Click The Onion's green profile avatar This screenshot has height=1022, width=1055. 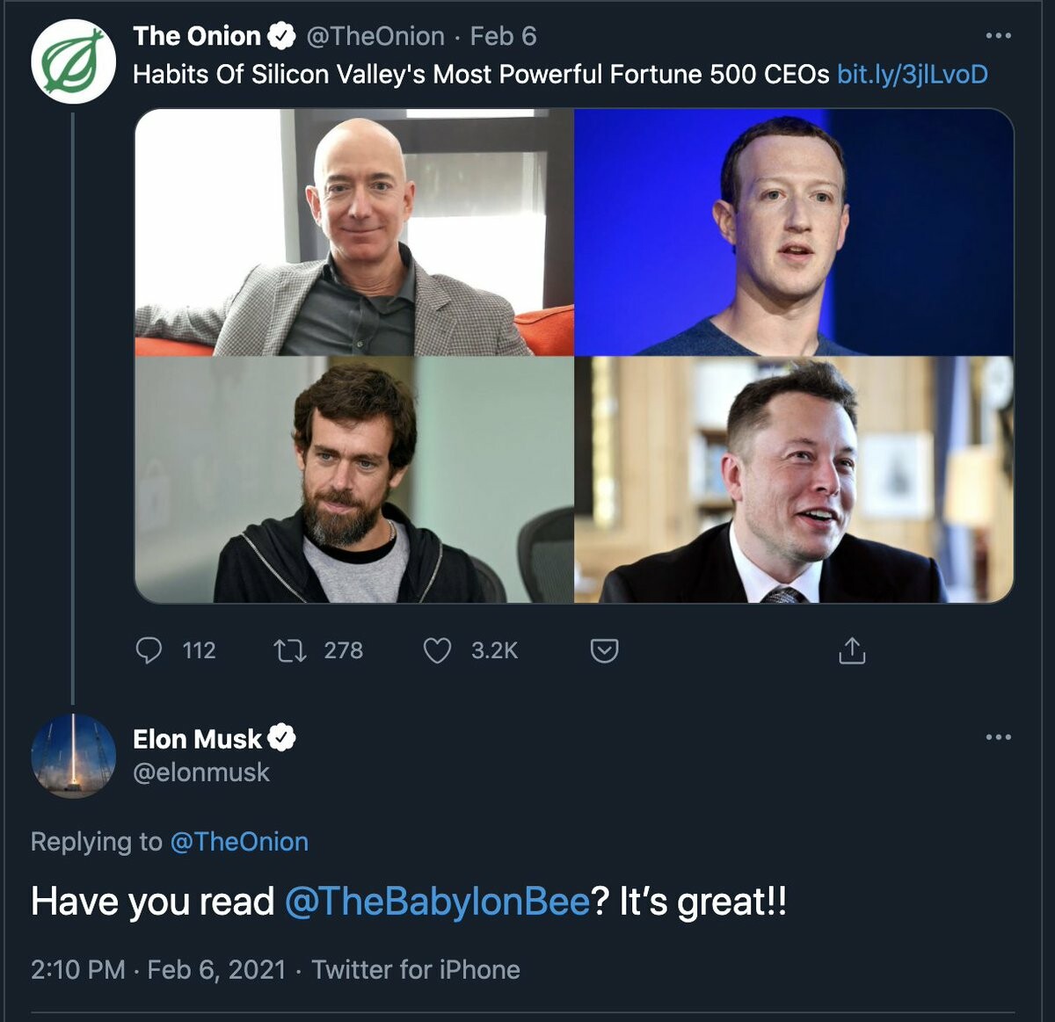(73, 61)
